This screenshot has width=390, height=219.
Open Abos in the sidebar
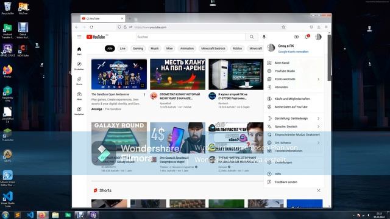[x=79, y=96]
